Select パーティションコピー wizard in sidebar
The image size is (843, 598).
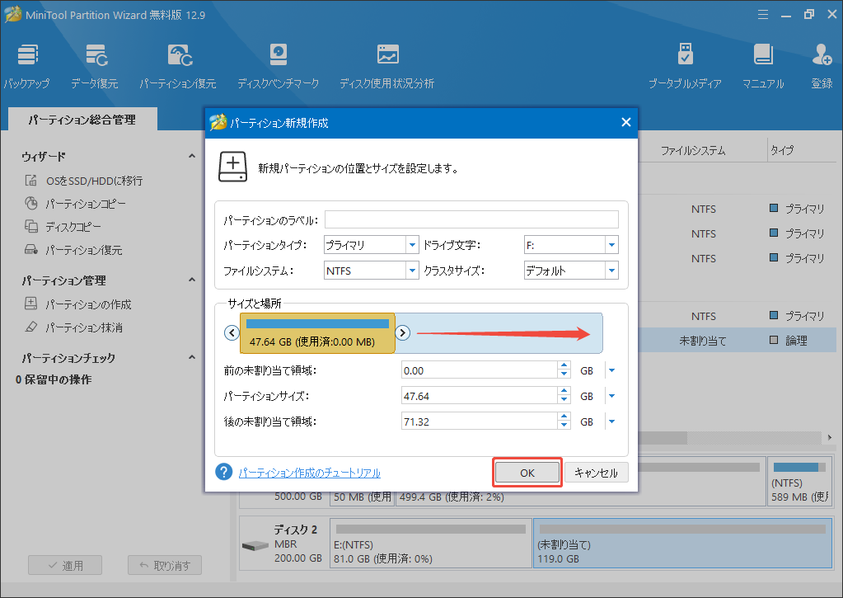(x=75, y=204)
